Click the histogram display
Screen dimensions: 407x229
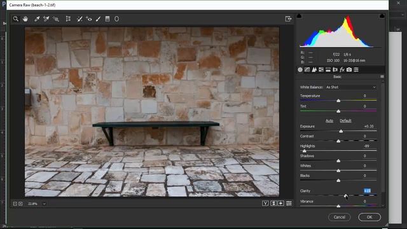click(341, 31)
